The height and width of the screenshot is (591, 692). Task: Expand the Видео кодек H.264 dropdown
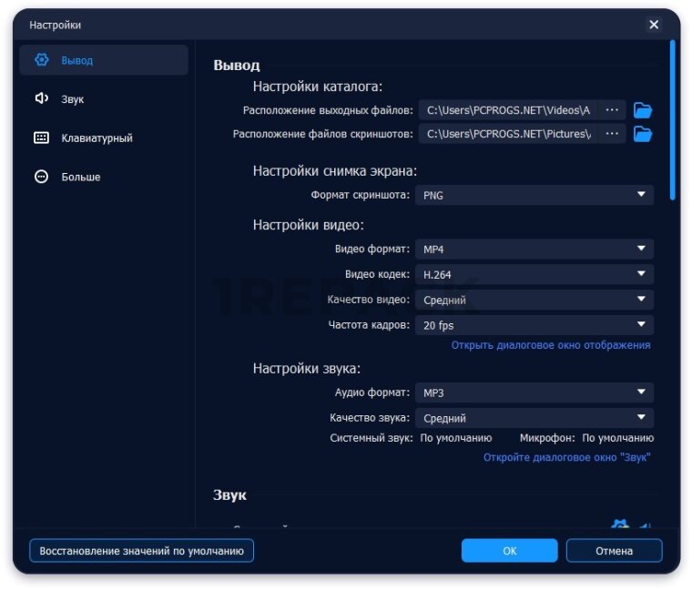coord(534,274)
